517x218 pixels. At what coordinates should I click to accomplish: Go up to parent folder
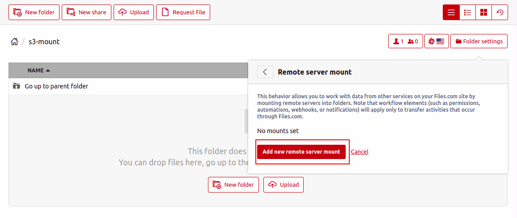[x=56, y=86]
